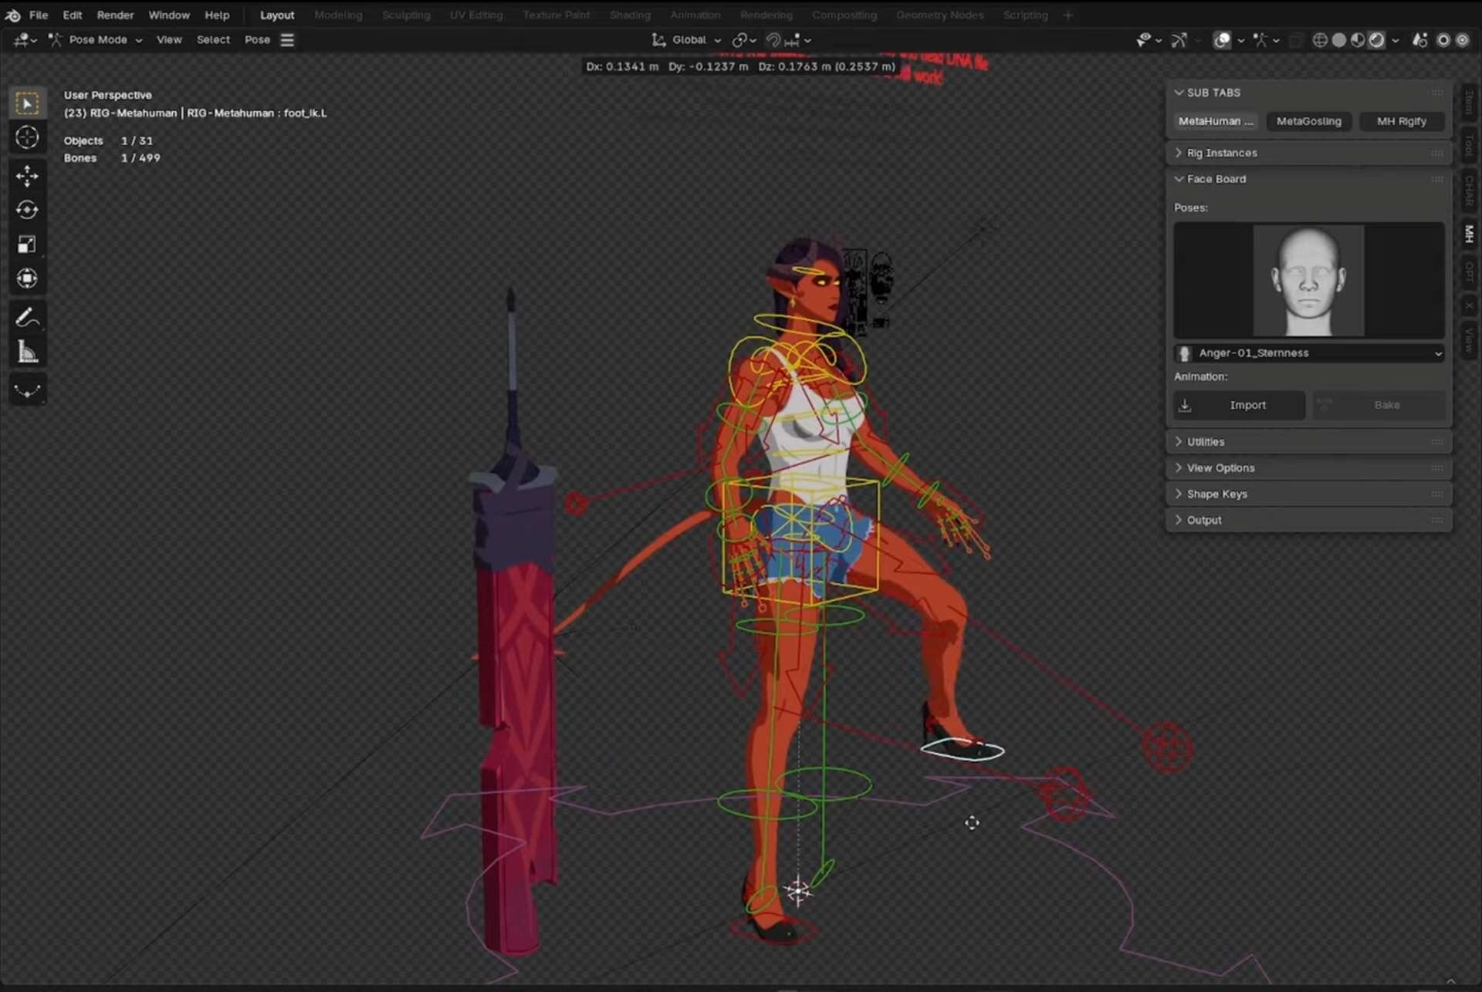Select the Measure tool
1482x992 pixels.
(27, 352)
